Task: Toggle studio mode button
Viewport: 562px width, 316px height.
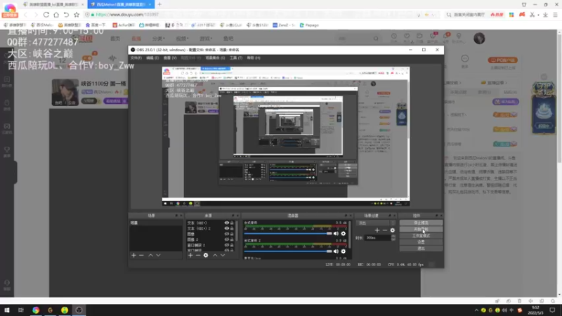Action: click(x=421, y=235)
